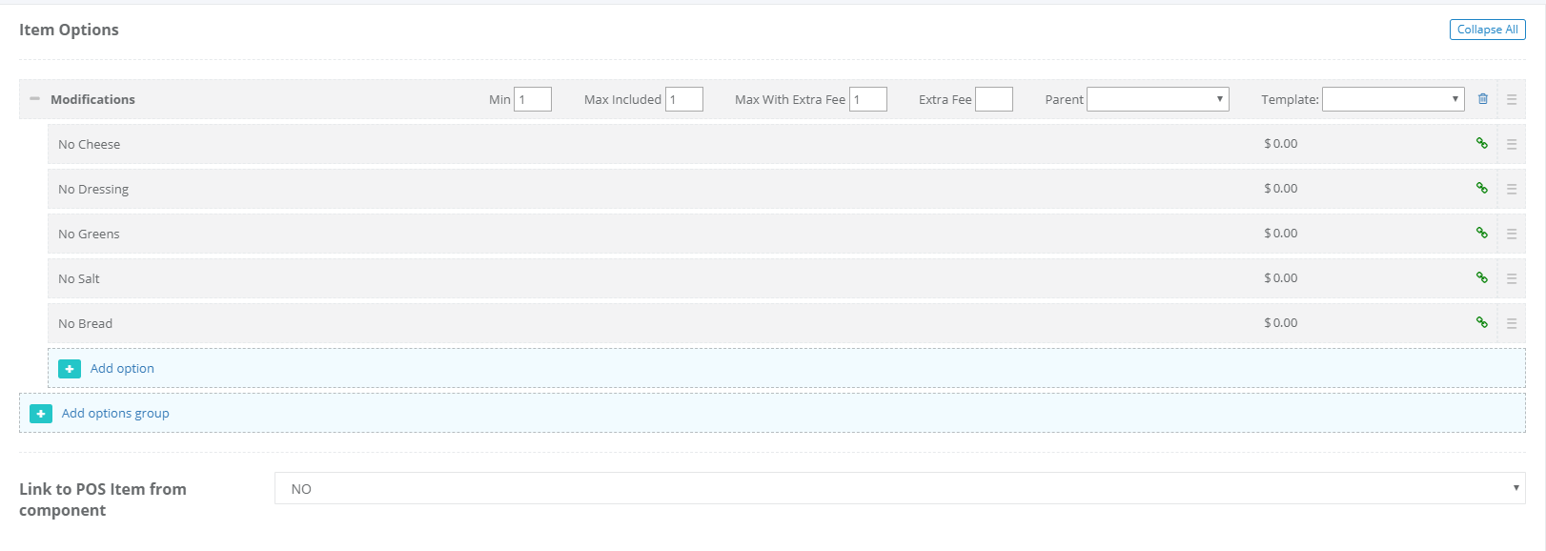Focus the Min input field
The width and height of the screenshot is (1546, 551).
[533, 99]
